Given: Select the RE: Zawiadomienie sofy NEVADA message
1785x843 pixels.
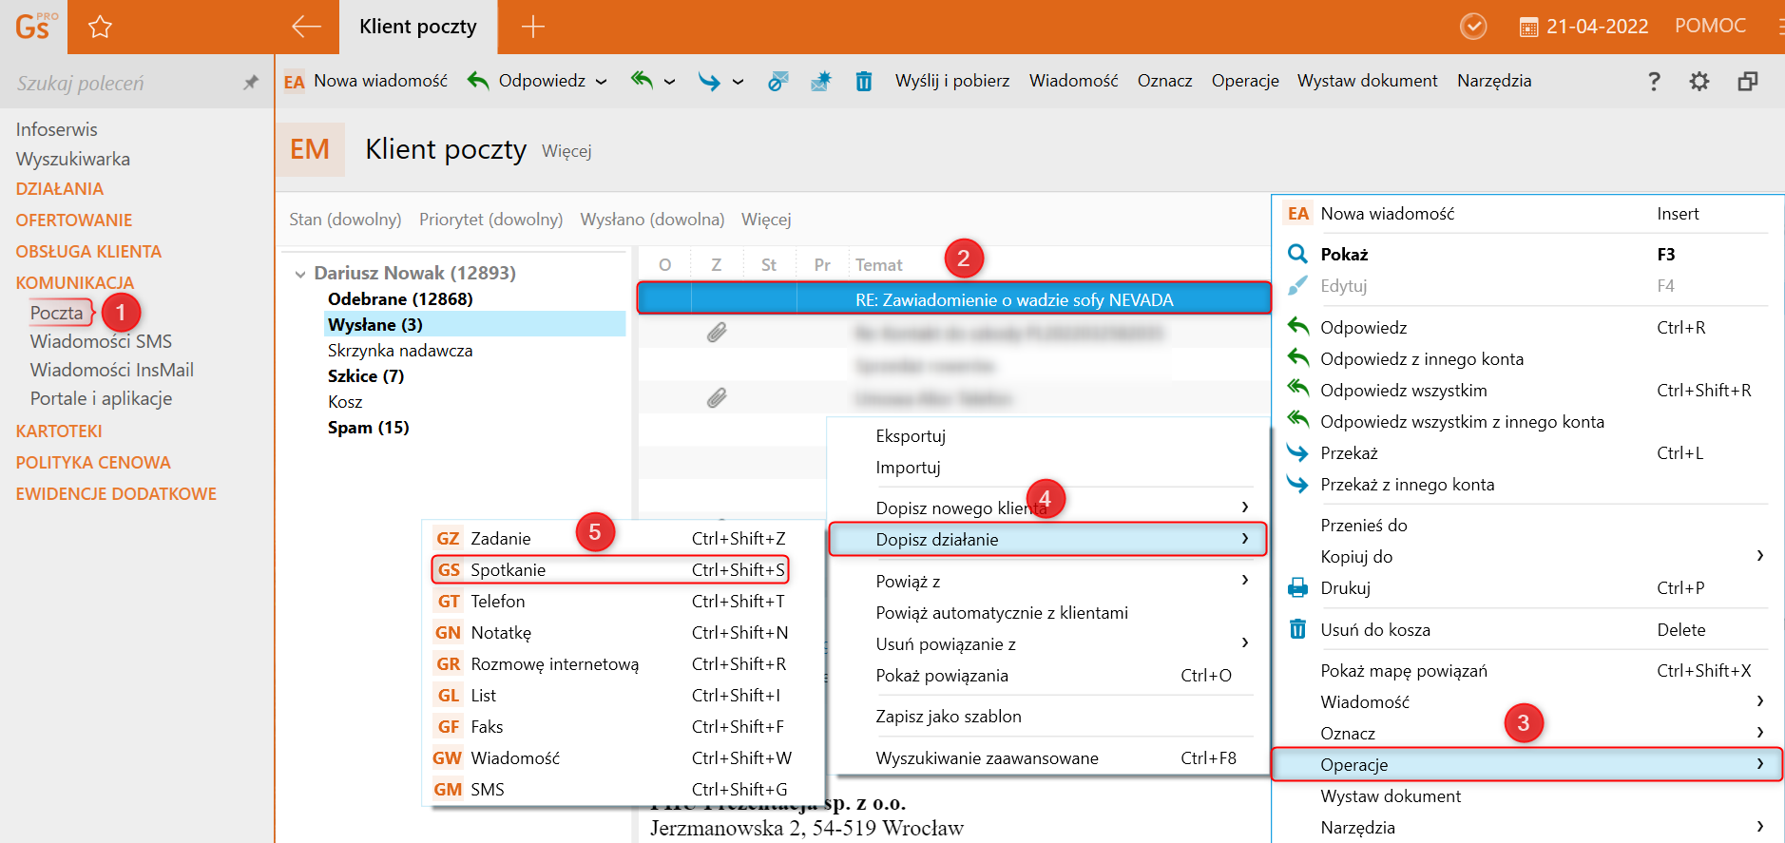Looking at the screenshot, I should pos(1013,300).
